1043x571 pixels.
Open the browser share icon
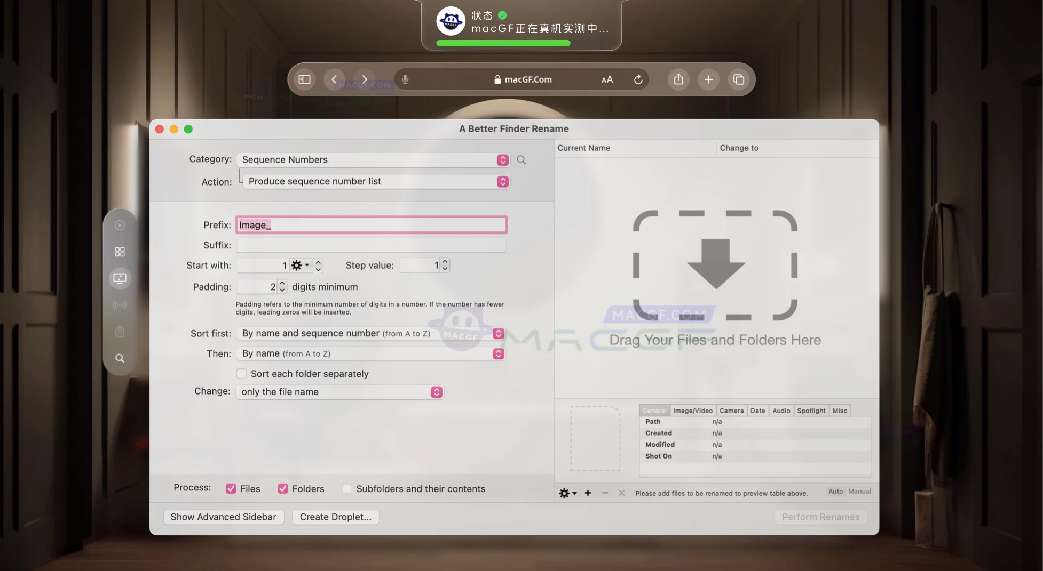[678, 79]
